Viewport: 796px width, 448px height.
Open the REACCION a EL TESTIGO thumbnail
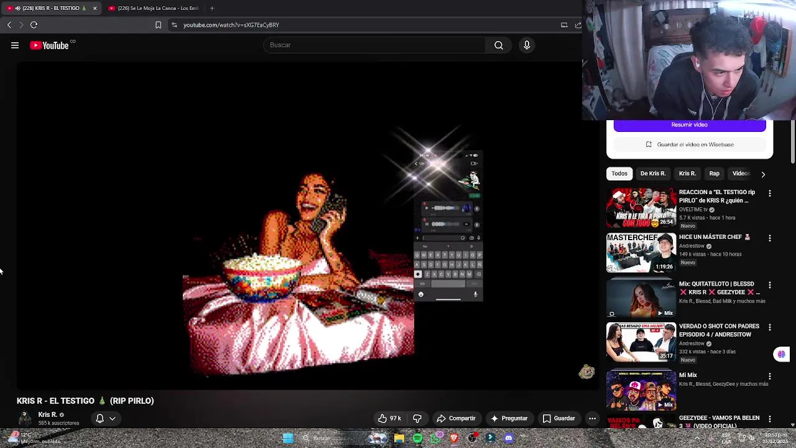641,208
